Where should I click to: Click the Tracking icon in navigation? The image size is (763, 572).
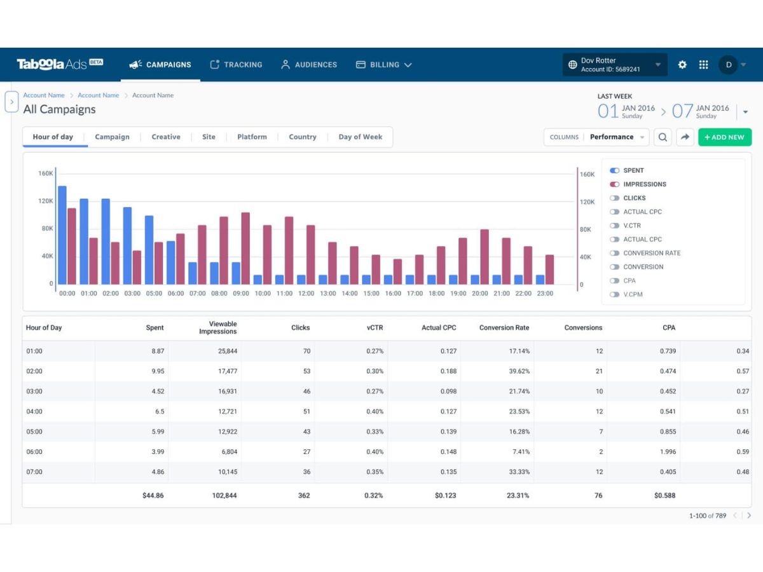[x=215, y=65]
